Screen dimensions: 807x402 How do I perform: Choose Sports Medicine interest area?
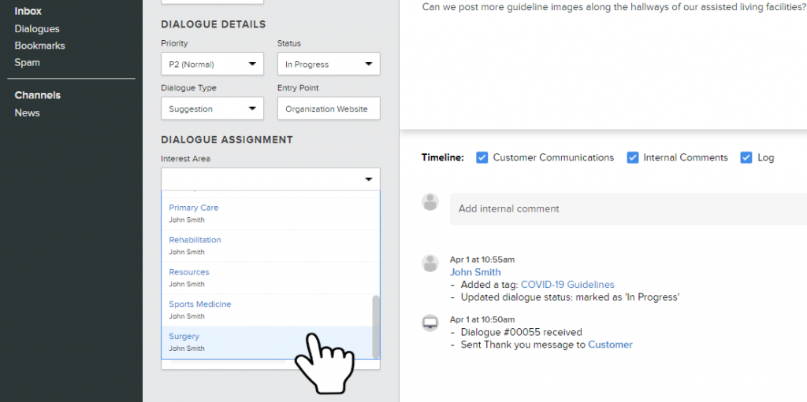pos(267,310)
